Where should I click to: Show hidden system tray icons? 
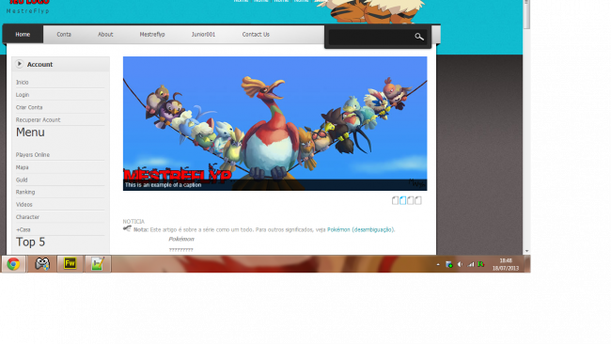[438, 264]
